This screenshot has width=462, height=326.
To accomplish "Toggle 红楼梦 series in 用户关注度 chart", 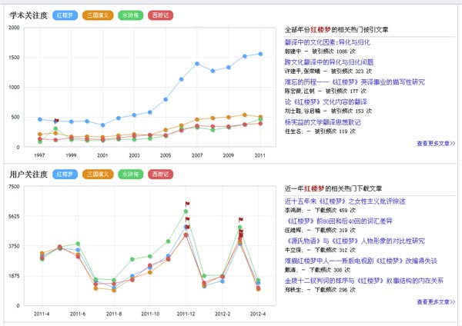I will [x=65, y=175].
